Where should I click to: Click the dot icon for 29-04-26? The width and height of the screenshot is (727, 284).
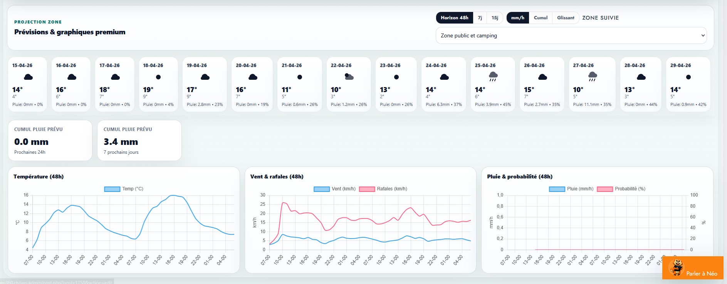(x=688, y=77)
